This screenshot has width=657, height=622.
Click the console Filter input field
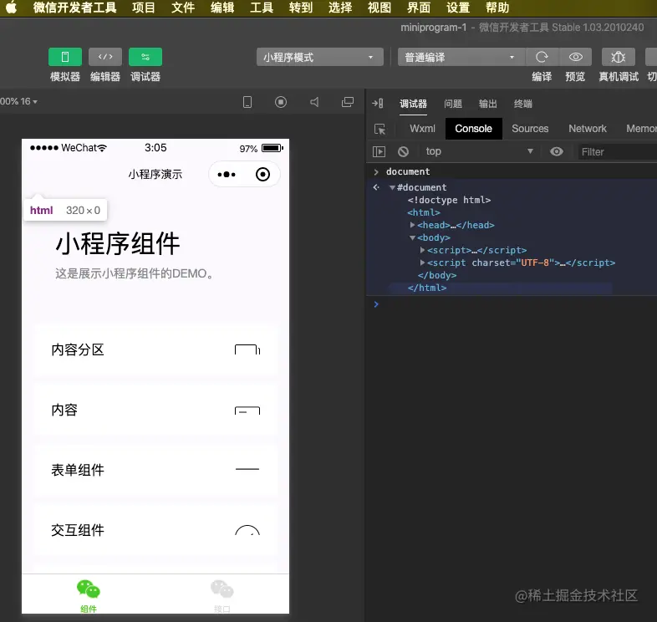(x=617, y=151)
